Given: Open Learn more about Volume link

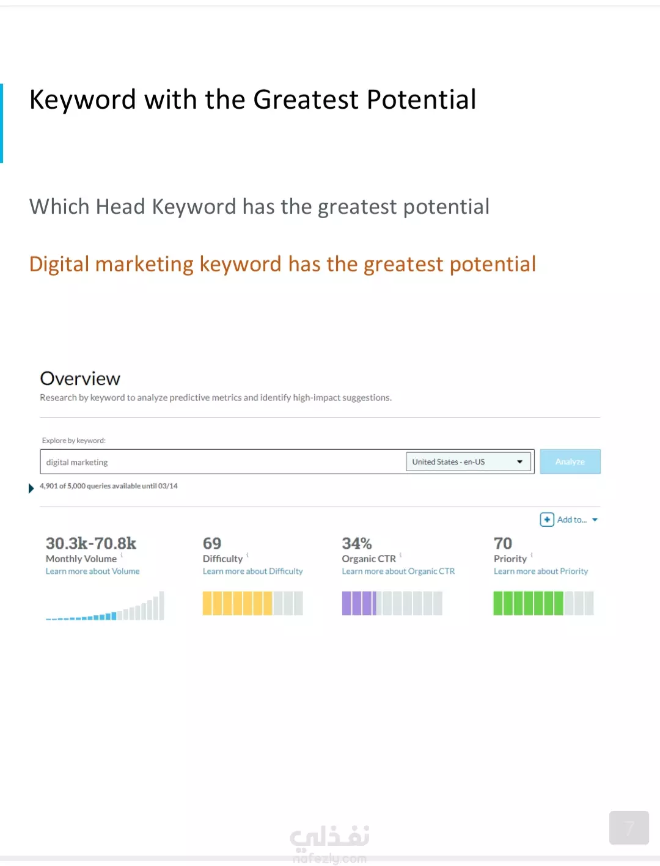Looking at the screenshot, I should click(92, 571).
